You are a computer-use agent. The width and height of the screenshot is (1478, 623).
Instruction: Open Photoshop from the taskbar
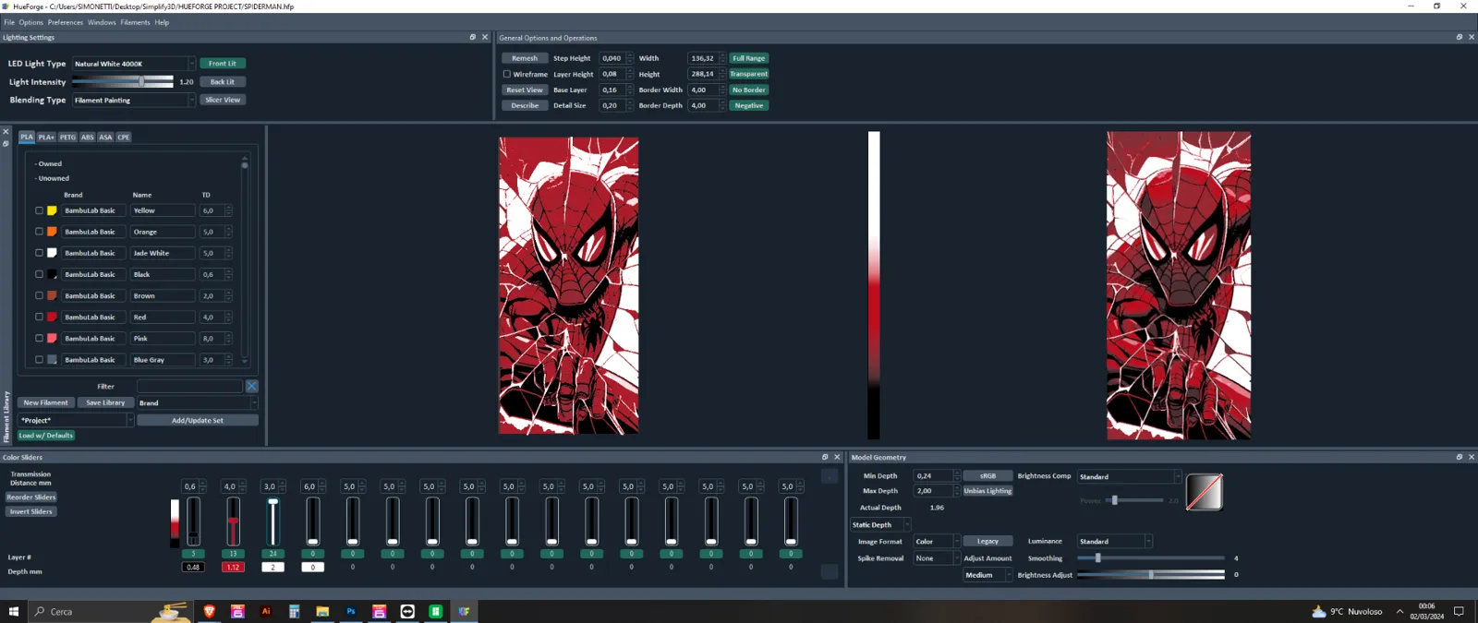pos(351,611)
